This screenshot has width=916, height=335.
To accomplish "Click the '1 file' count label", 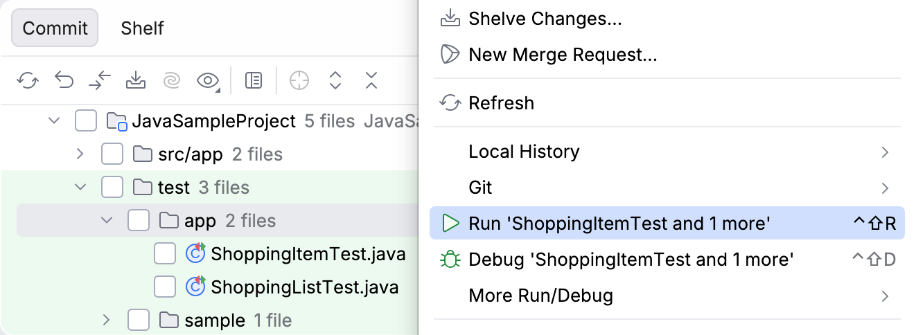I will 272,320.
